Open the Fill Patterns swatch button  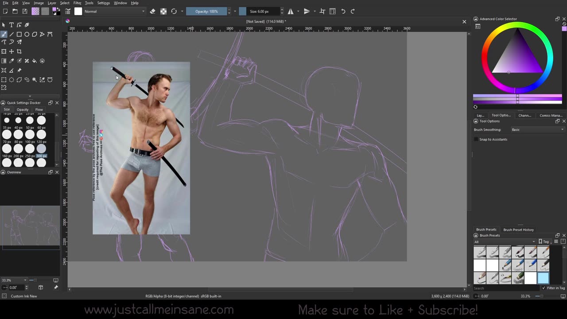[x=45, y=12]
